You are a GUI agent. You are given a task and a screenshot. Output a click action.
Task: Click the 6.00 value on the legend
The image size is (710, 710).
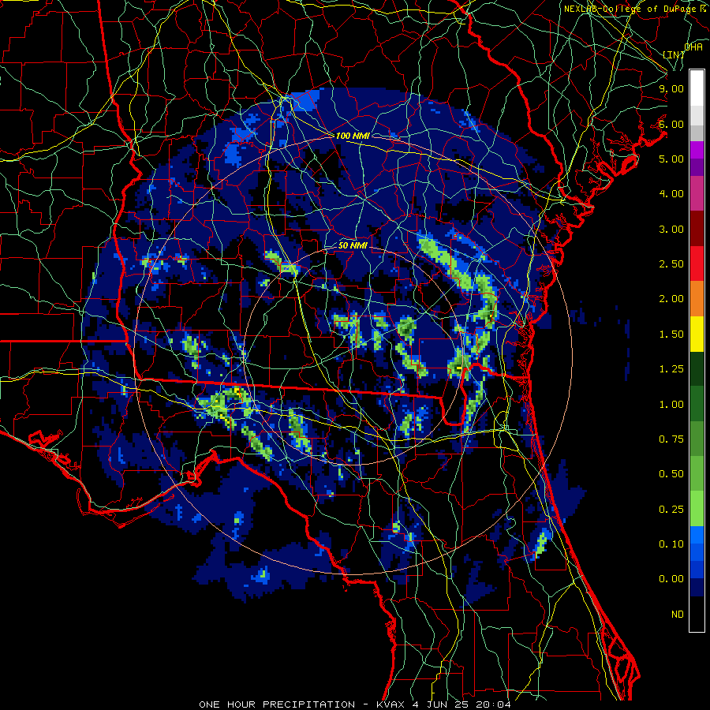pos(671,124)
